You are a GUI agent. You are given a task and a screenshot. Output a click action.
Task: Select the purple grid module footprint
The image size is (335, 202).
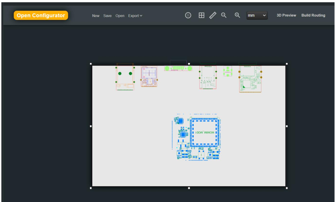click(149, 76)
